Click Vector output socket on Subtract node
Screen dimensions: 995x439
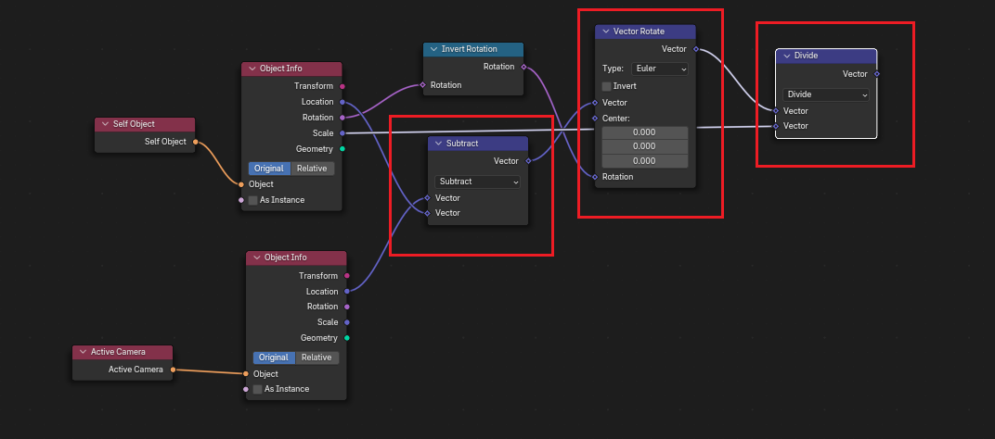[528, 161]
